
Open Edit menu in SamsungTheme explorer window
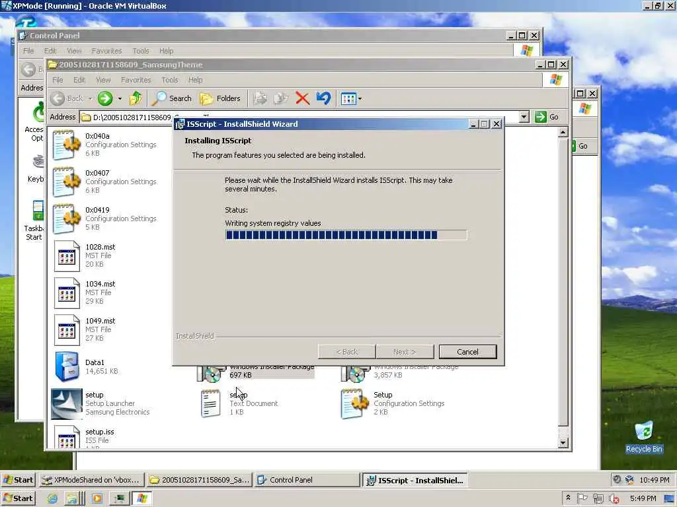tap(79, 80)
